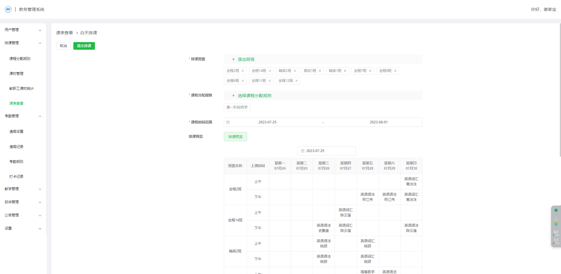Image resolution: width=561 pixels, height=274 pixels.
Task: Click 选择课程分配规则 link
Action: pos(254,96)
